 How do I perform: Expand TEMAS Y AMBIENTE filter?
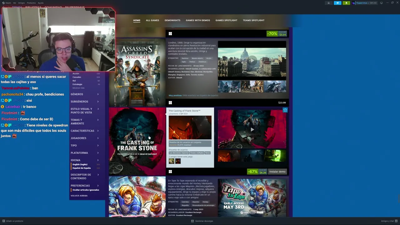[x=85, y=122]
